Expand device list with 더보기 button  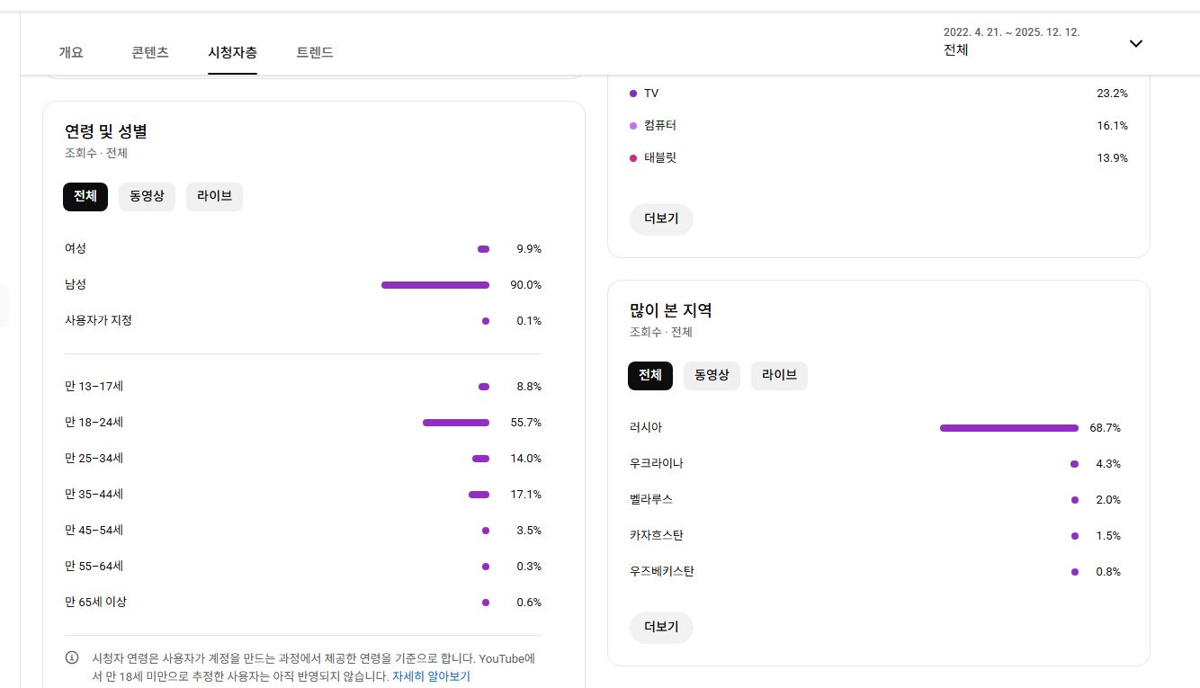point(661,219)
